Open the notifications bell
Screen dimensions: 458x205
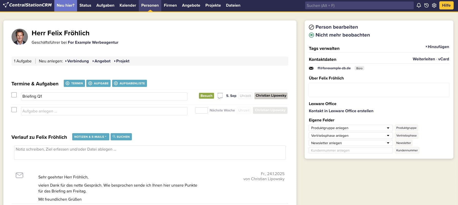[419, 5]
